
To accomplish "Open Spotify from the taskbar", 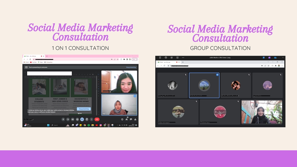I will coord(89,125).
